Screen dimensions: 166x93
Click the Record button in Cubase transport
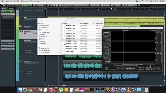point(62,5)
